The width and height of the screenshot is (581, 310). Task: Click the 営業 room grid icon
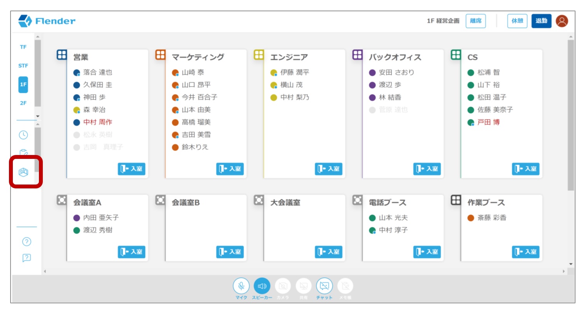click(x=62, y=55)
